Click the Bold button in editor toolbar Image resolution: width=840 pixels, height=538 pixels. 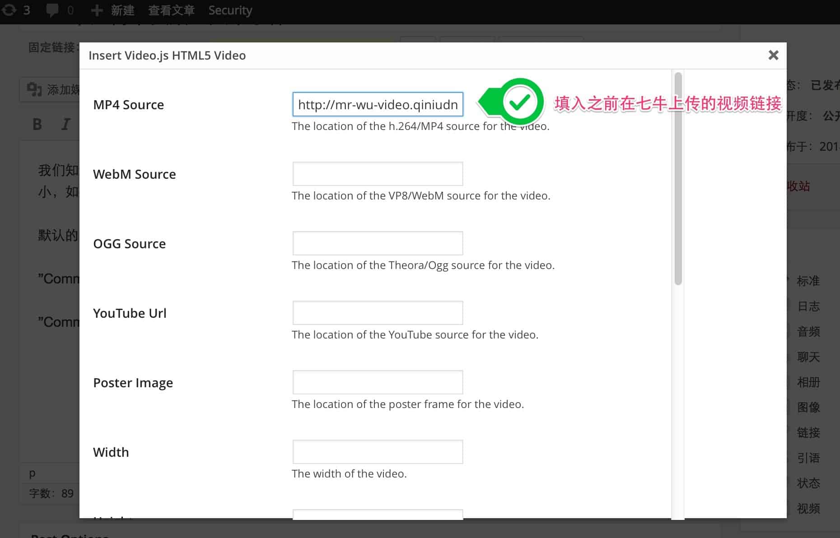click(37, 124)
